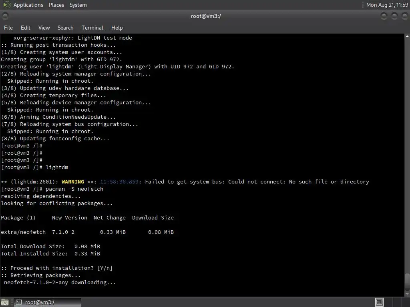Click the 'Total Download Size:' line
Viewport: 410px width, 307px height.
point(50,246)
